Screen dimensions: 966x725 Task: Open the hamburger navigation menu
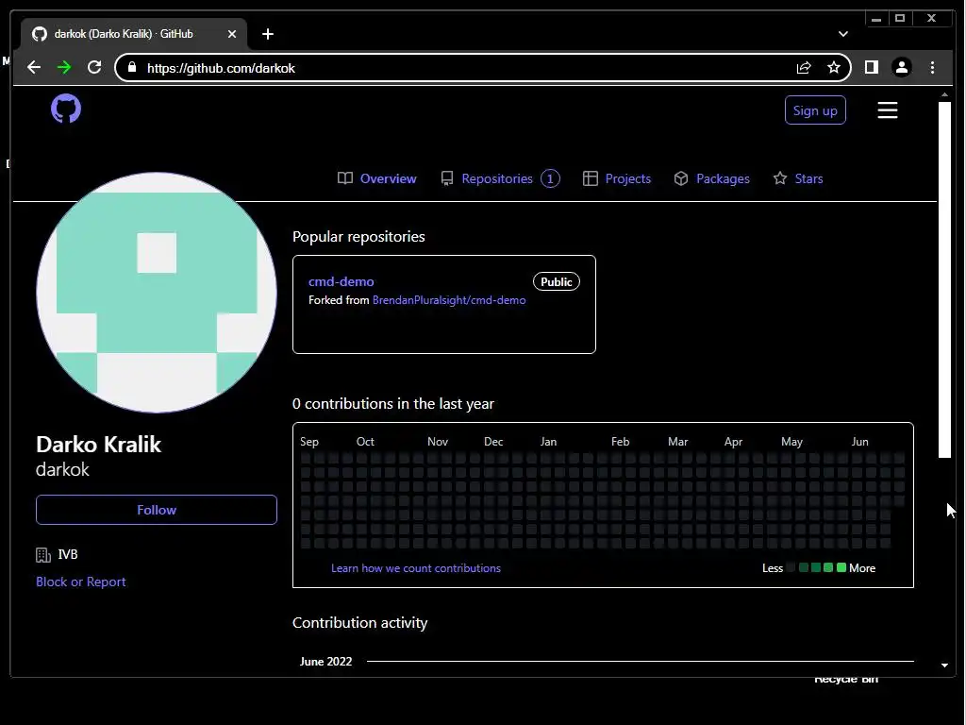pos(887,110)
